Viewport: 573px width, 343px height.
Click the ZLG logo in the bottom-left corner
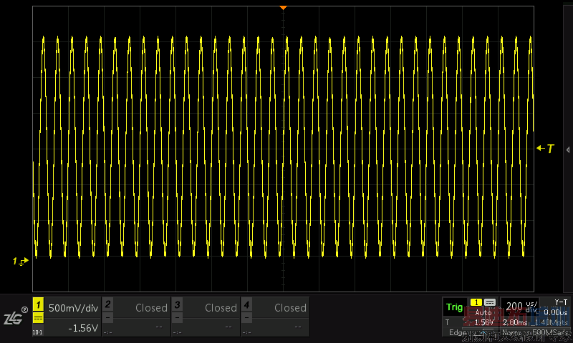pyautogui.click(x=15, y=317)
